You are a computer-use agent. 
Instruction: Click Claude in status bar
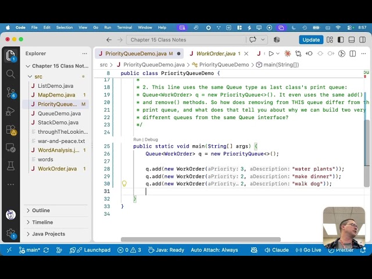(x=277, y=250)
